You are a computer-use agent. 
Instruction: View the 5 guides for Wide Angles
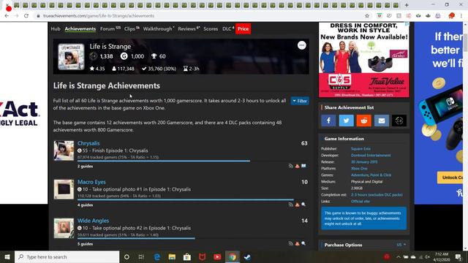85,244
